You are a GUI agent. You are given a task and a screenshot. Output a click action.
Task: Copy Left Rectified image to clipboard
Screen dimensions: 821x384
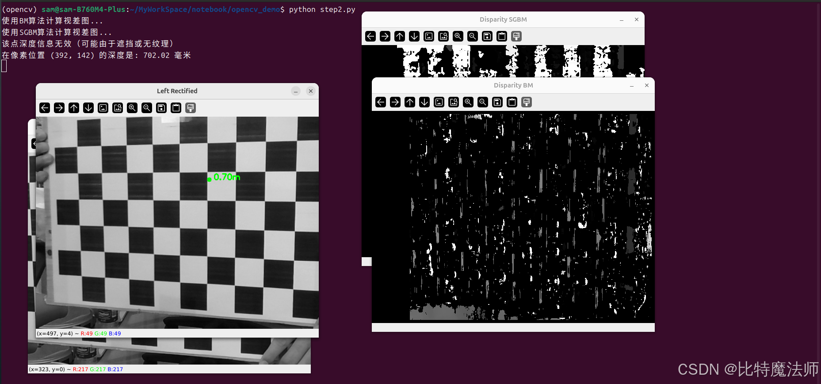176,108
